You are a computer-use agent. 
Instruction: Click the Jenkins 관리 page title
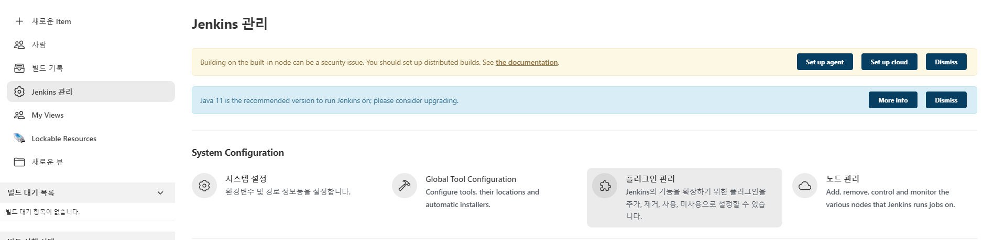click(230, 24)
